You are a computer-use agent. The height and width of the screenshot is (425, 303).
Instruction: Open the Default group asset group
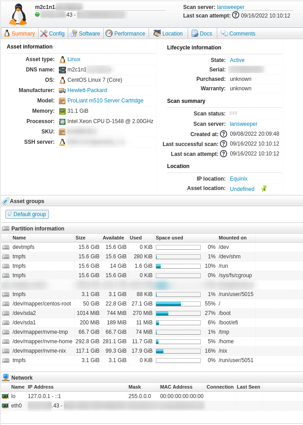tap(27, 214)
